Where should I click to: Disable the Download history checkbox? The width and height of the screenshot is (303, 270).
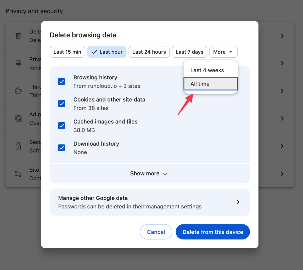click(62, 148)
